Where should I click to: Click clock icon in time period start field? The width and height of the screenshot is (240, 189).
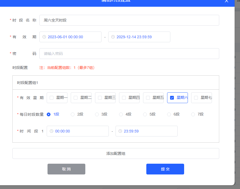click(x=52, y=131)
